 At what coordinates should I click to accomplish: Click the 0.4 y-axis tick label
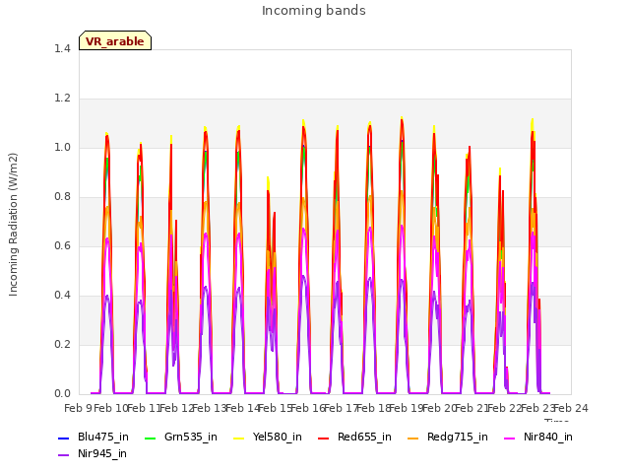pos(62,296)
